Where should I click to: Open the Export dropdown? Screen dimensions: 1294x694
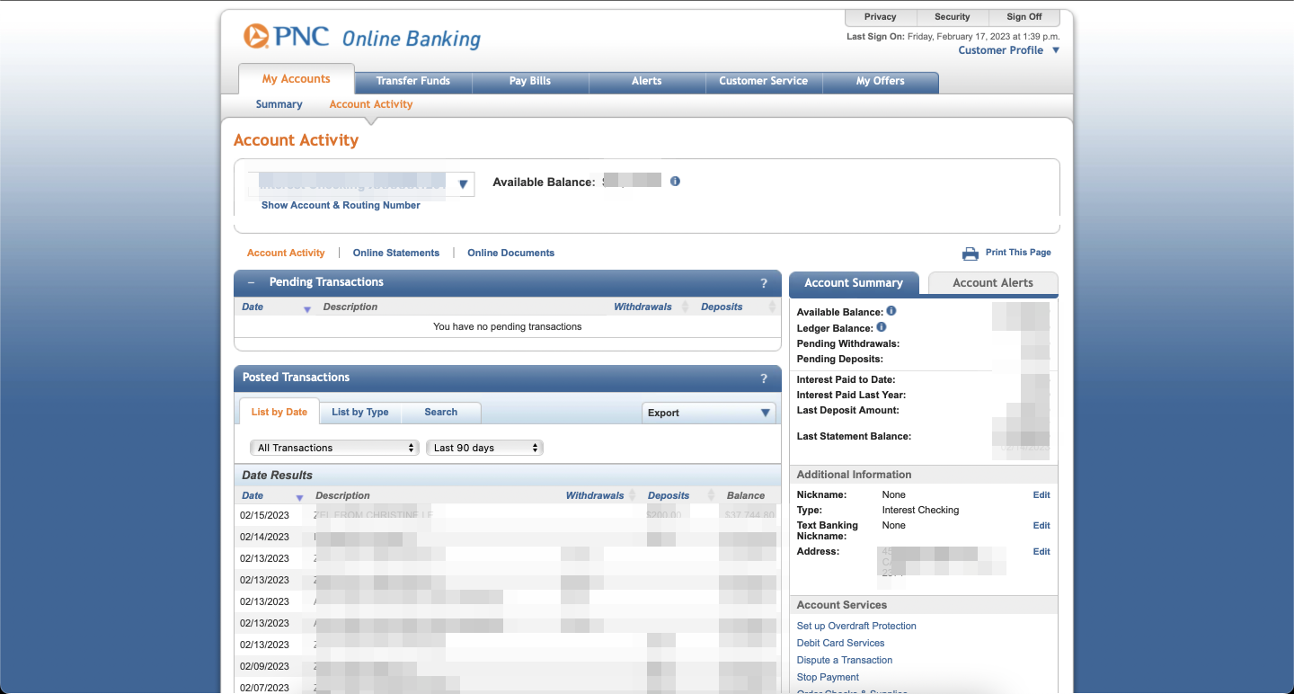[709, 413]
